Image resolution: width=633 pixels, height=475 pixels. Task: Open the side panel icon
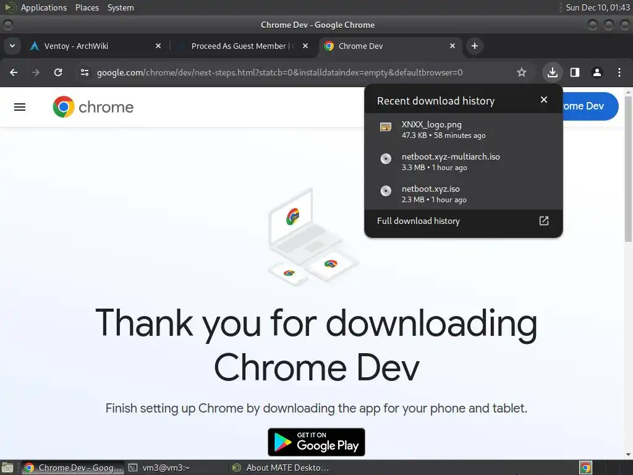click(575, 72)
